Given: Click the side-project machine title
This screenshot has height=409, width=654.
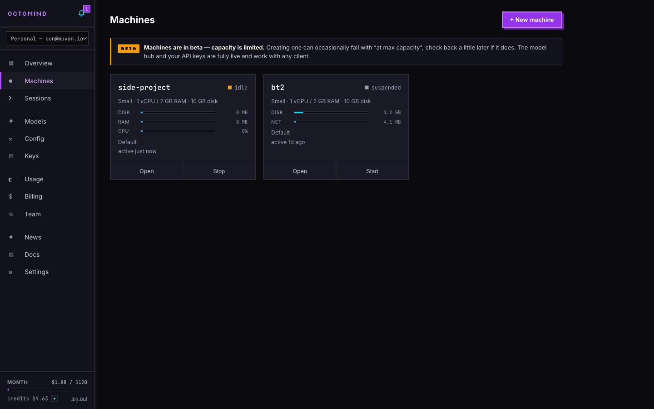Looking at the screenshot, I should [144, 87].
